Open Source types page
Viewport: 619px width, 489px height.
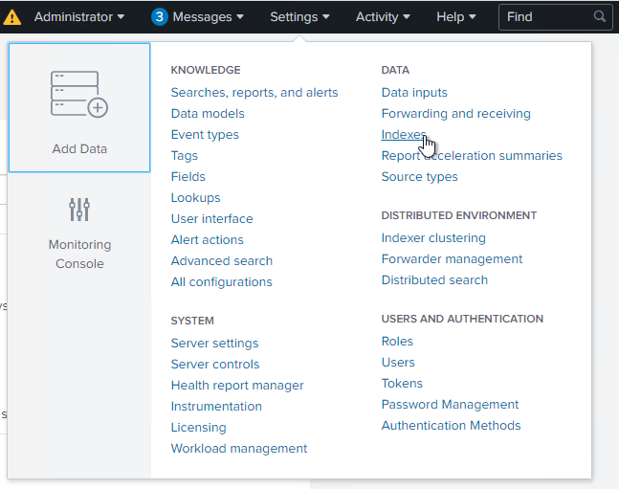419,177
